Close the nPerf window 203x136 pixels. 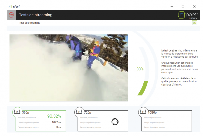[194, 6]
